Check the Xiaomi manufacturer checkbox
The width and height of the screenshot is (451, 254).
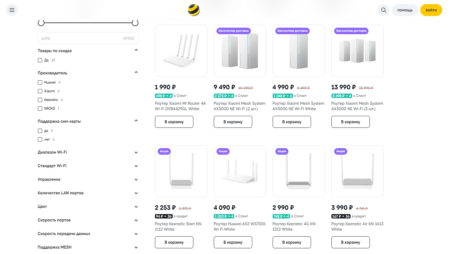(40, 91)
